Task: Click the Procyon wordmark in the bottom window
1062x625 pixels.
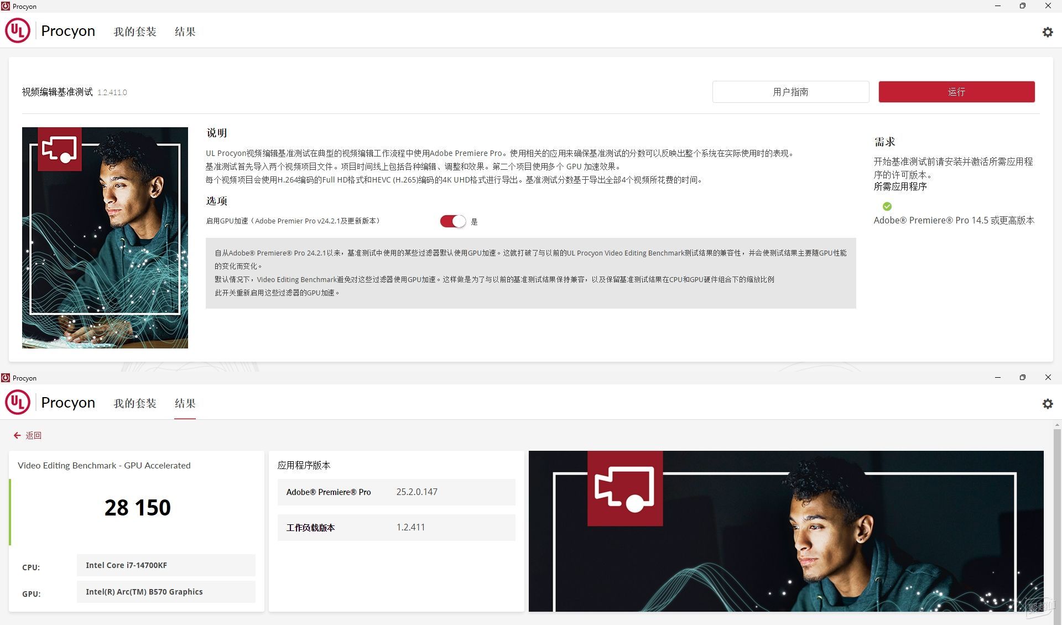Action: 68,403
